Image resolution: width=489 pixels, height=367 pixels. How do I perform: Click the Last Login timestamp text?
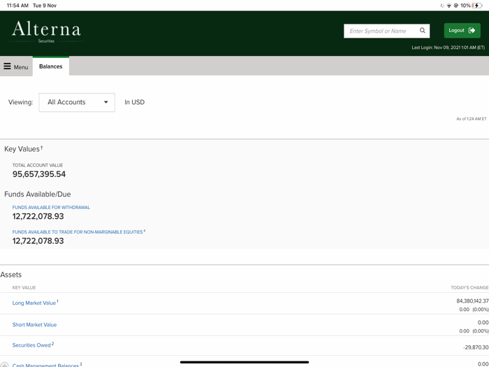pyautogui.click(x=448, y=48)
